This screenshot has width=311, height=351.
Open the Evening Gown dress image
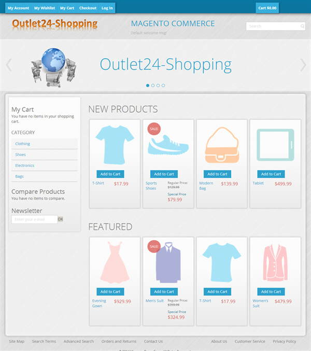pyautogui.click(x=115, y=262)
